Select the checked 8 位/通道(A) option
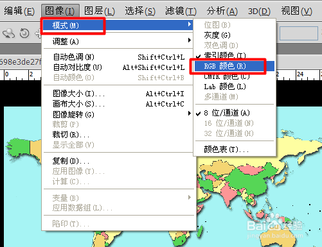The width and height of the screenshot is (322, 247). tap(235, 113)
